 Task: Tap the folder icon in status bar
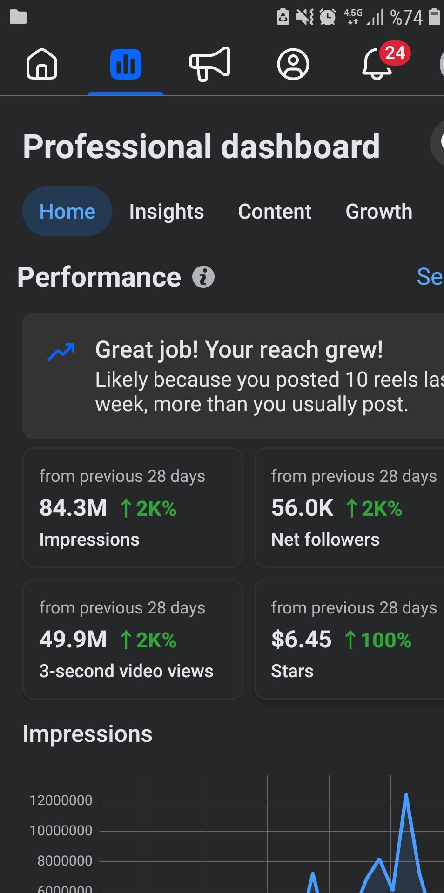pos(18,17)
